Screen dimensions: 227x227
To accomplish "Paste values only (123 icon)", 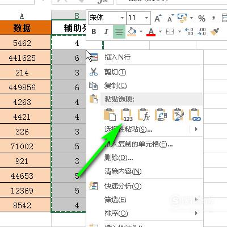I will 127,115.
